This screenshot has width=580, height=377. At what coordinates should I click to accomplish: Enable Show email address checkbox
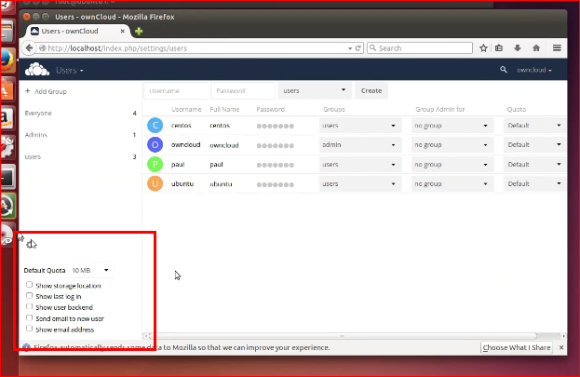29,329
